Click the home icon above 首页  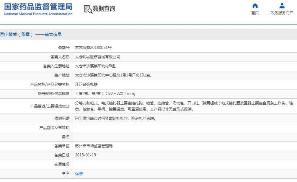[x=255, y=6]
